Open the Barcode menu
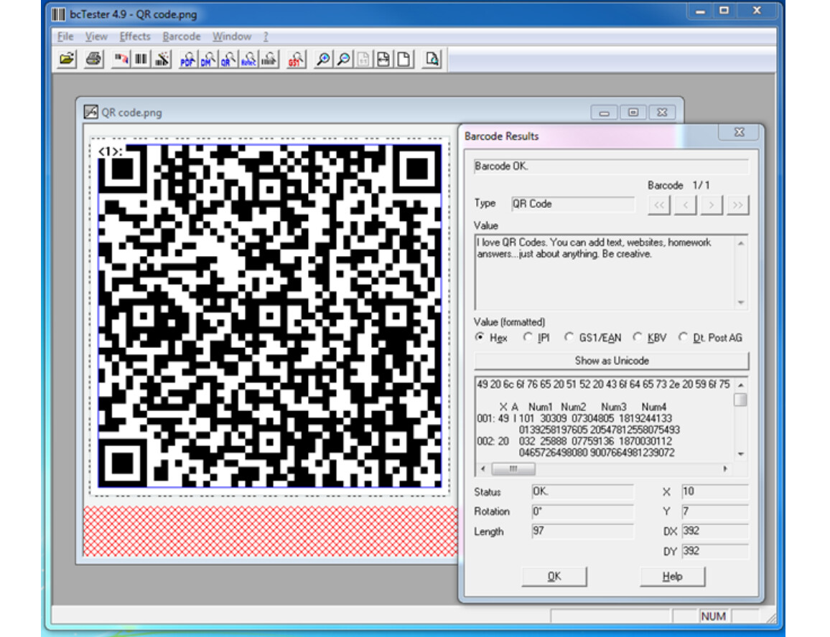Viewport: 830px width, 637px height. click(x=182, y=37)
